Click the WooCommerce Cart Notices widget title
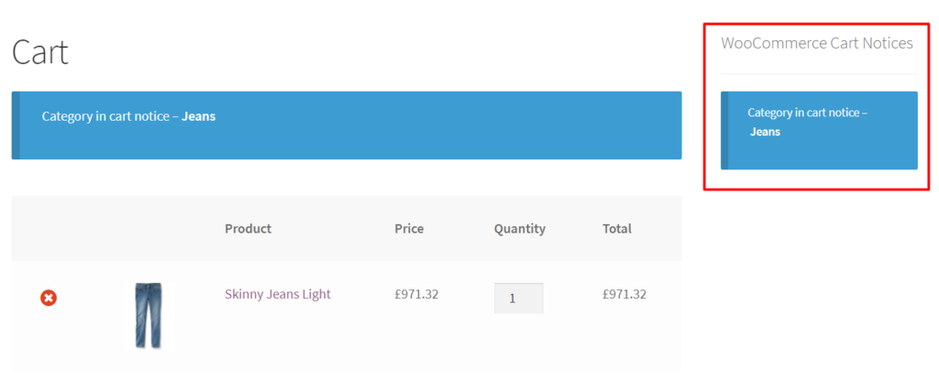This screenshot has height=381, width=939. coord(817,43)
